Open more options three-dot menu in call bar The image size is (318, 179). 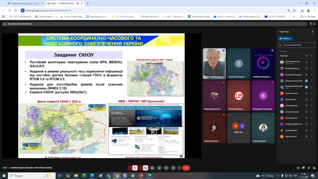click(179, 168)
